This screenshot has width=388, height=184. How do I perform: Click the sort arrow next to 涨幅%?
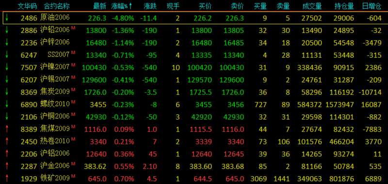point(130,6)
